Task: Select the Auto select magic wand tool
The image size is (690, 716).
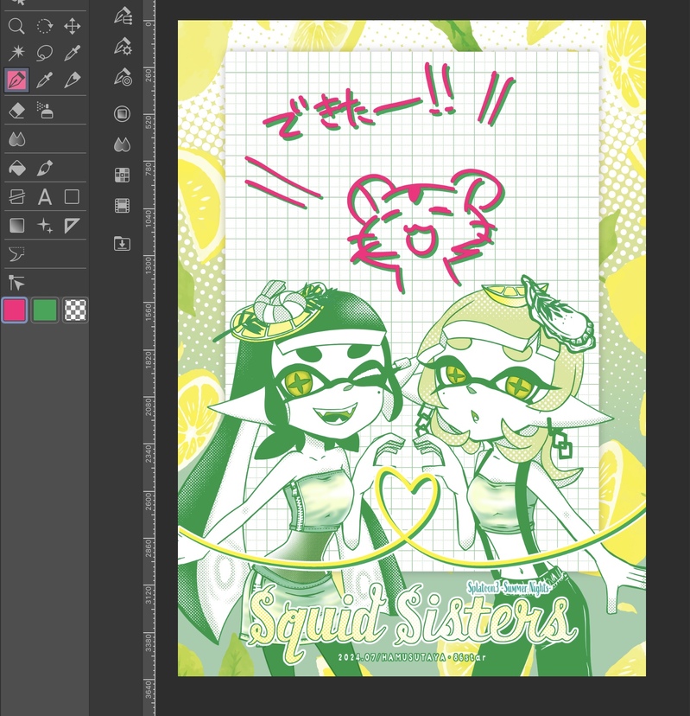Action: [x=16, y=53]
